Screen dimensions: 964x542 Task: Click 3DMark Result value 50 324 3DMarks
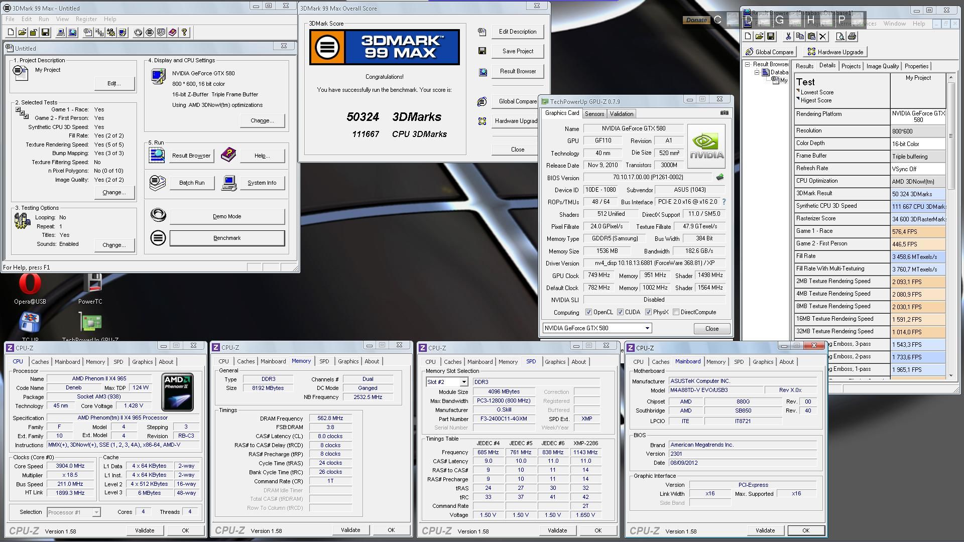click(918, 194)
